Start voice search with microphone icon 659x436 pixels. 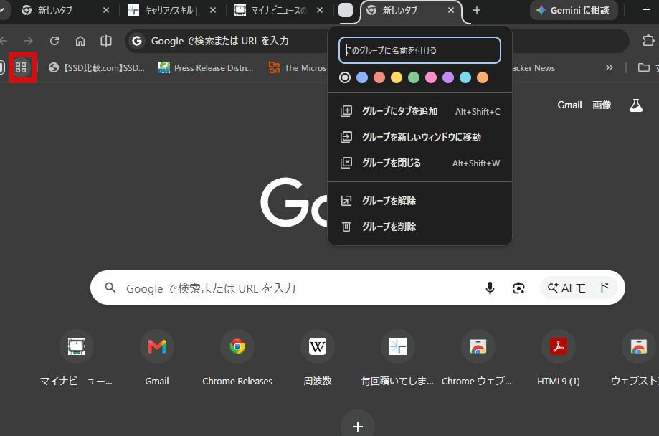click(490, 288)
